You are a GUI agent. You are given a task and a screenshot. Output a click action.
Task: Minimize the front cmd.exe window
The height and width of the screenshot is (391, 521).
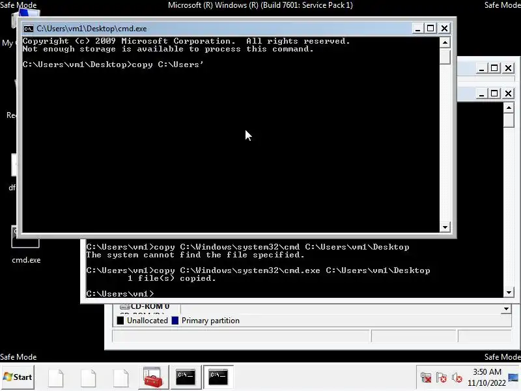(x=417, y=29)
